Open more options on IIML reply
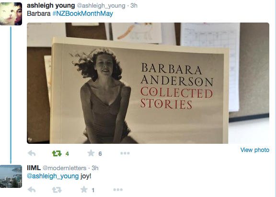Image resolution: width=276 pixels, height=197 pixels. (x=118, y=190)
